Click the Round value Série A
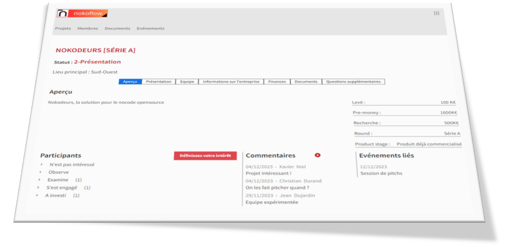This screenshot has width=505, height=247. tap(452, 133)
